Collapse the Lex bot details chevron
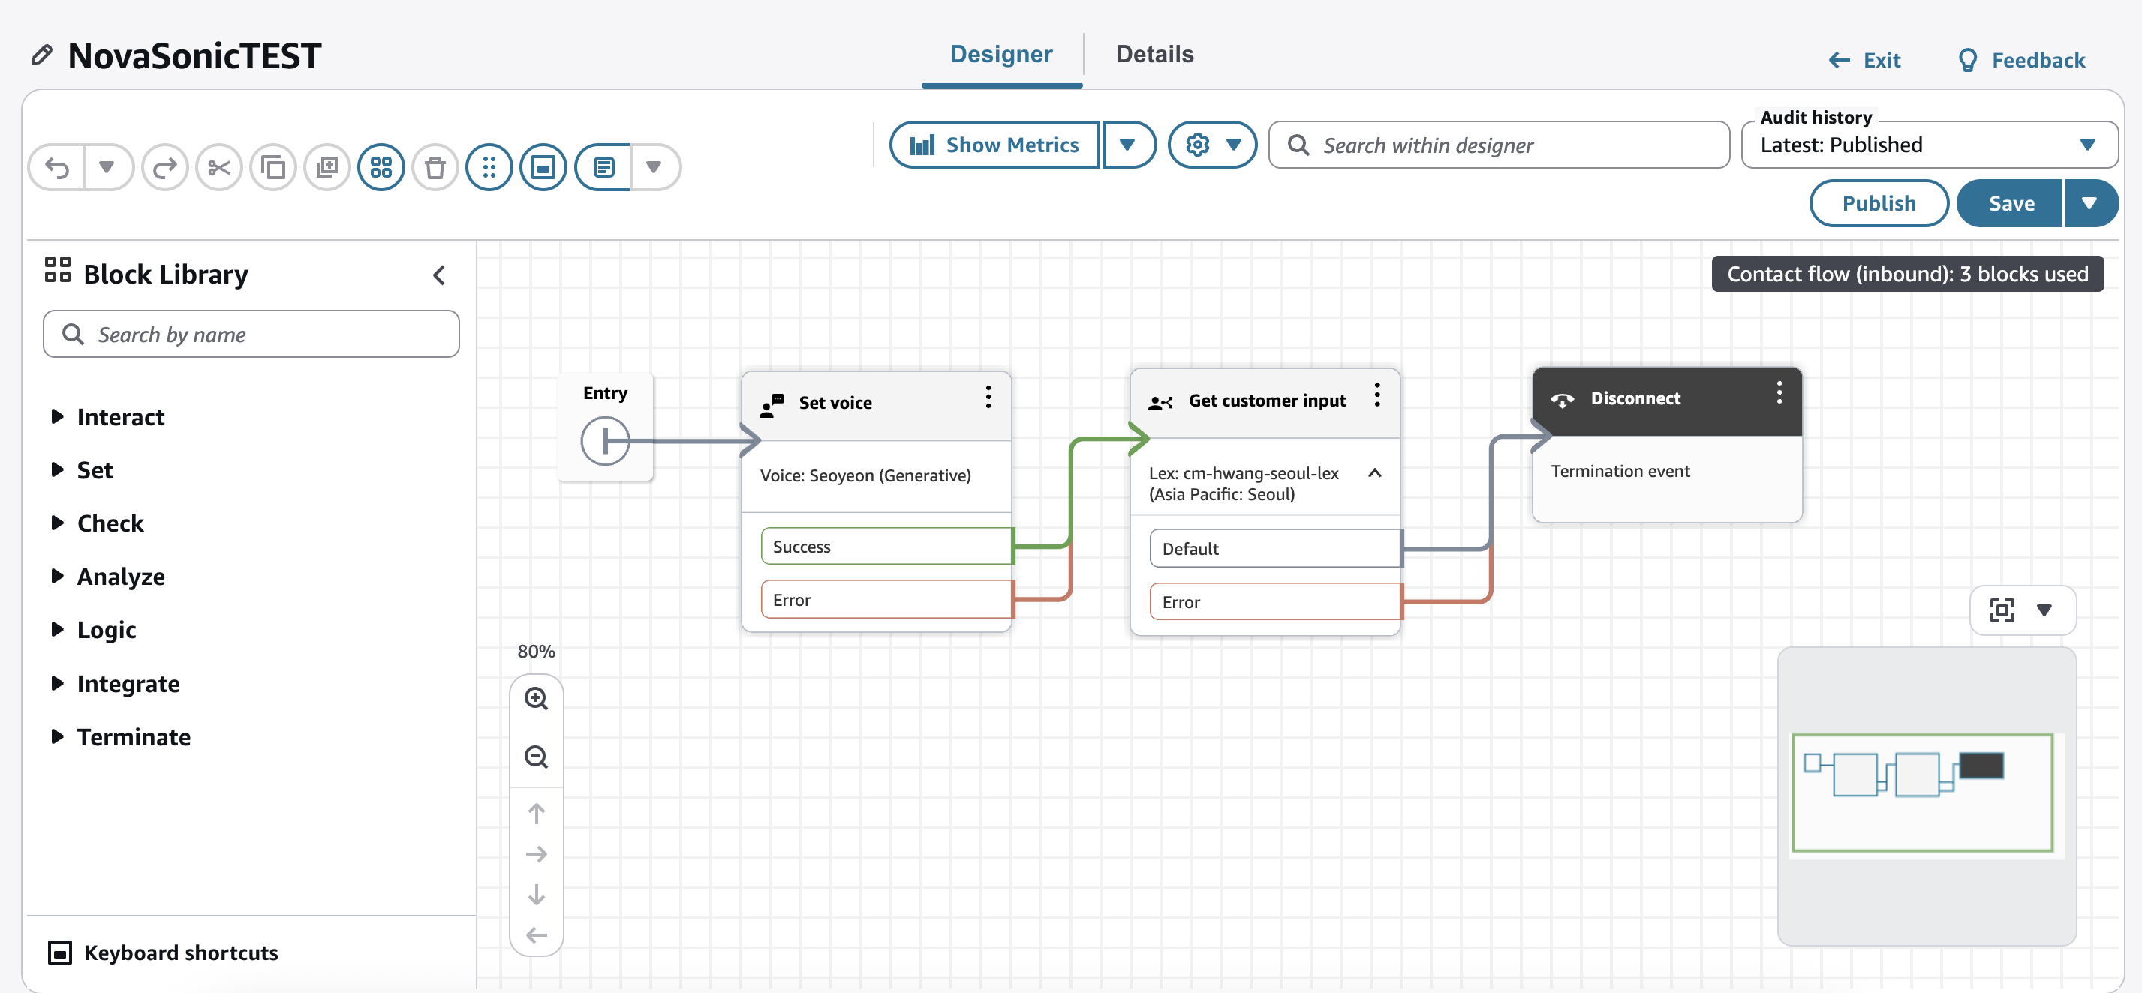 click(x=1374, y=472)
